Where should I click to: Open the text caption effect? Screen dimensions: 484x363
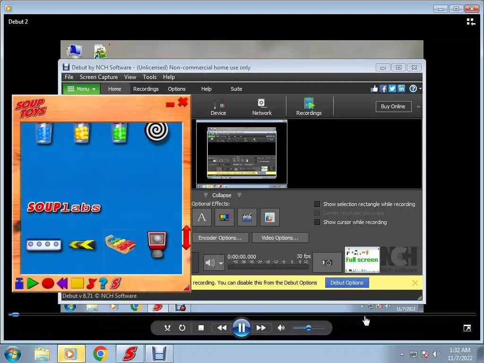point(202,217)
